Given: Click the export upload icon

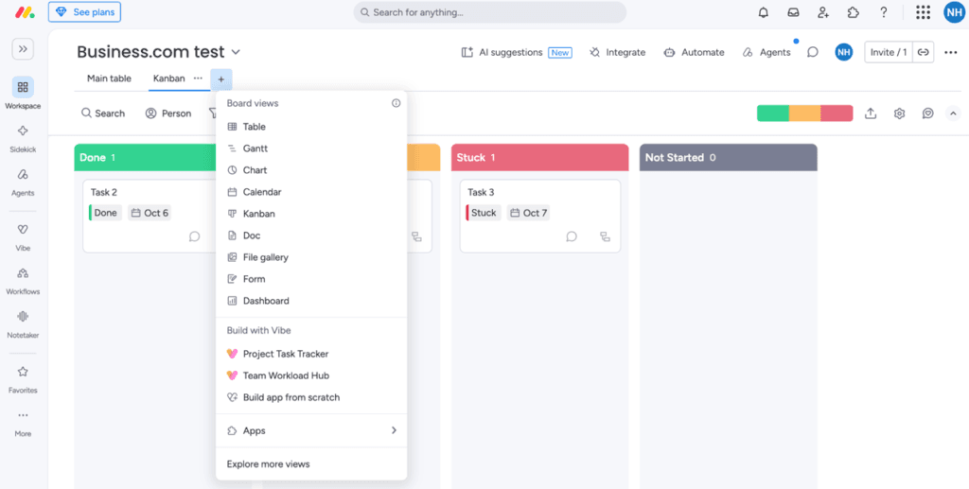Looking at the screenshot, I should (x=871, y=114).
